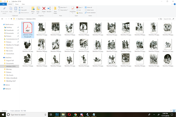The width and height of the screenshot is (176, 117).
Task: Open Quick access in navigation pane
Action: pyautogui.click(x=9, y=24)
